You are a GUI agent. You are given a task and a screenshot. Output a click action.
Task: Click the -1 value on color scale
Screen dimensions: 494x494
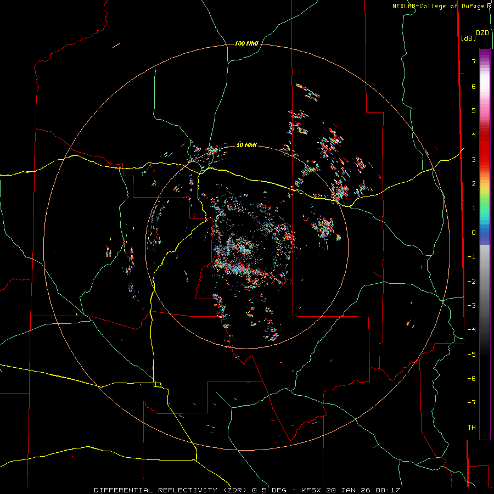pyautogui.click(x=471, y=257)
